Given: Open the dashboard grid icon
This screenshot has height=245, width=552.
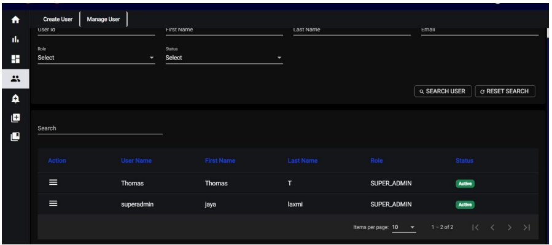Looking at the screenshot, I should (15, 59).
